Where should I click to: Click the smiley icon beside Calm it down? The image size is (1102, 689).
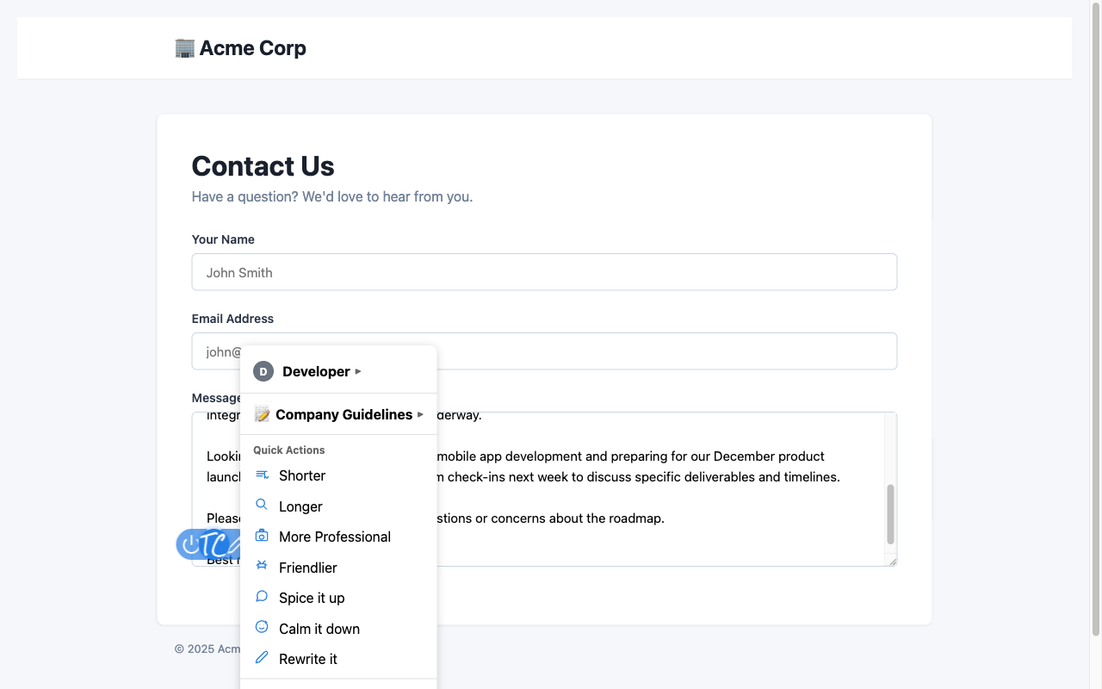point(262,627)
